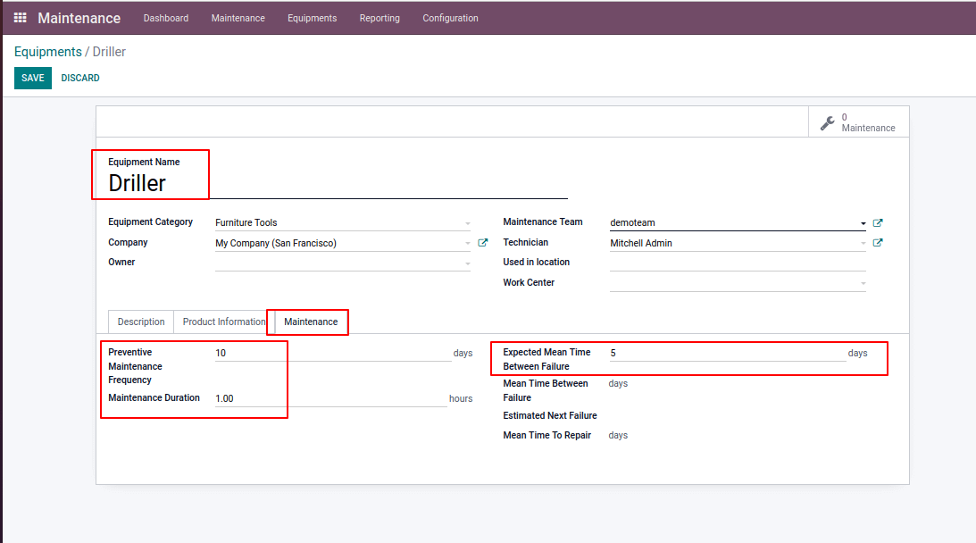
Task: Go back to Equipments breadcrumb
Action: click(x=48, y=52)
